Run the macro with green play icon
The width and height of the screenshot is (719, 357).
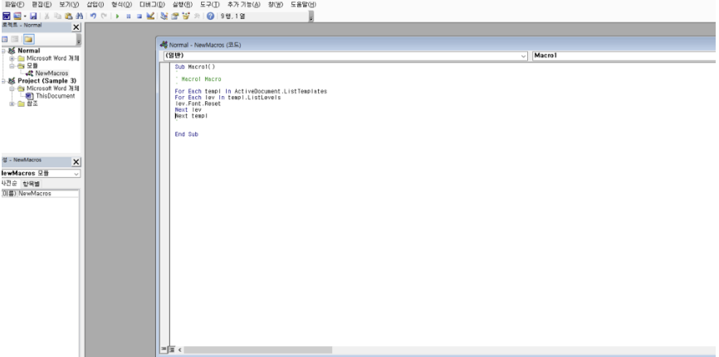click(x=118, y=16)
